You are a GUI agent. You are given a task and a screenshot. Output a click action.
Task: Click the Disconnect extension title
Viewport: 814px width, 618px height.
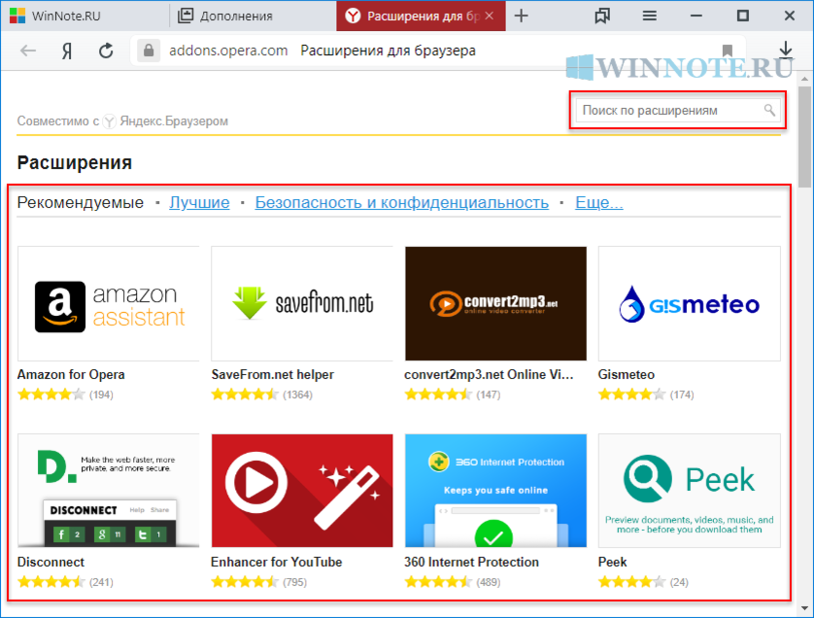click(51, 562)
